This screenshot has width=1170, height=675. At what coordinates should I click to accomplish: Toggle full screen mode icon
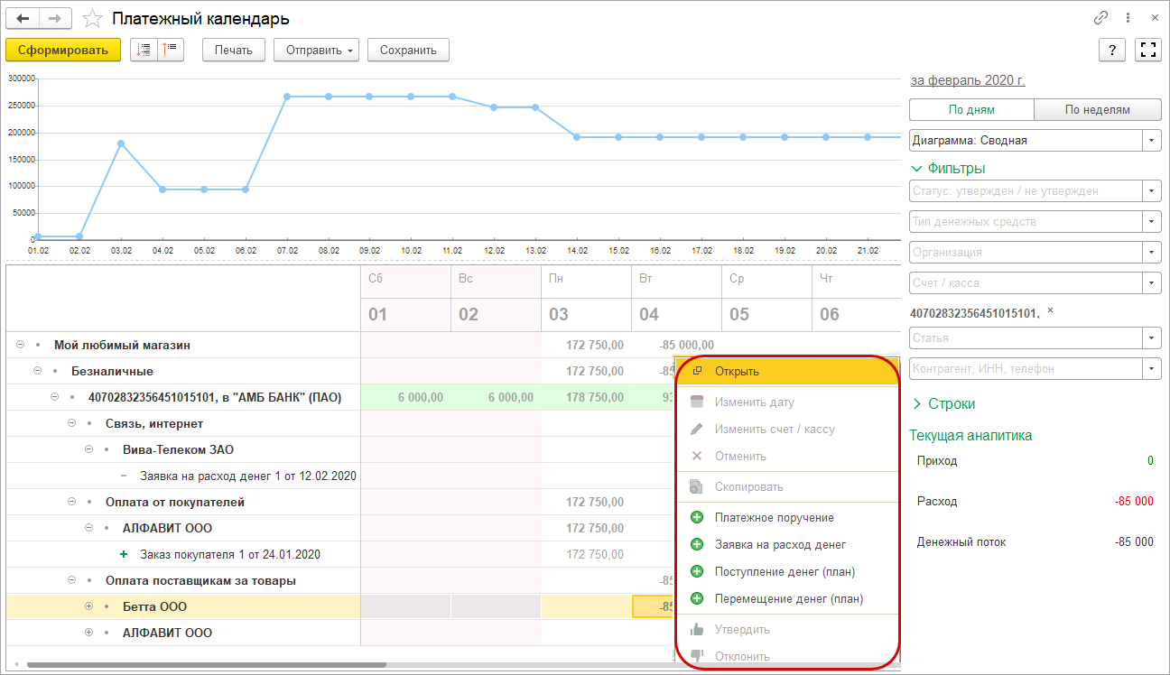coord(1148,51)
